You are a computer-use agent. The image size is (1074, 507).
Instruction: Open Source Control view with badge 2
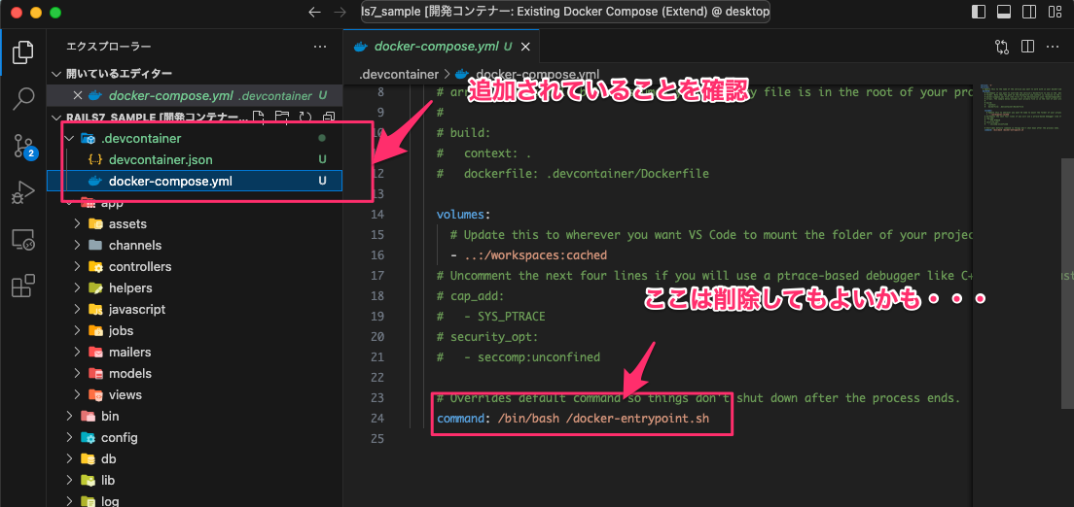(22, 146)
